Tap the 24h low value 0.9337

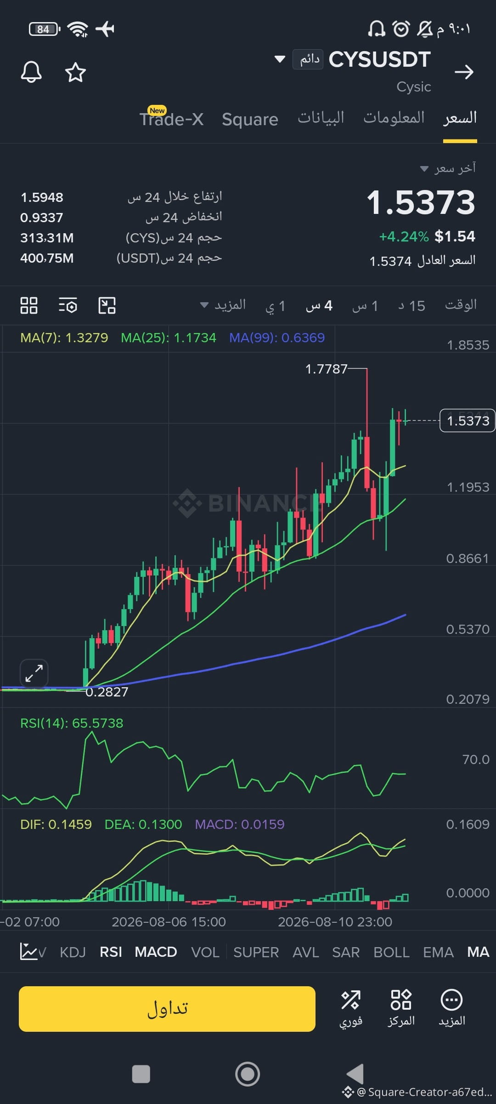coord(41,218)
